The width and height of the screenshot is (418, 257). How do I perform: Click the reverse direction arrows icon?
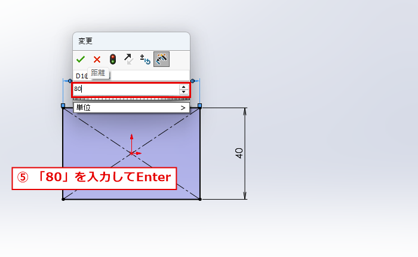coord(129,59)
